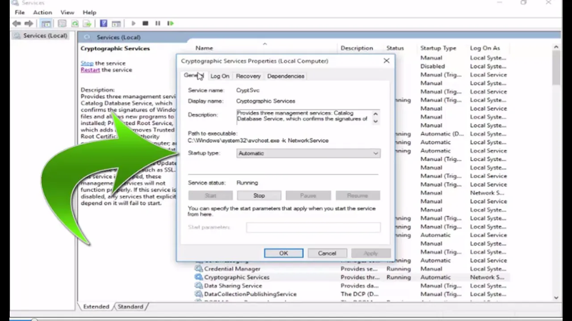Click the Restart Service icon in the toolbar

[x=170, y=23]
